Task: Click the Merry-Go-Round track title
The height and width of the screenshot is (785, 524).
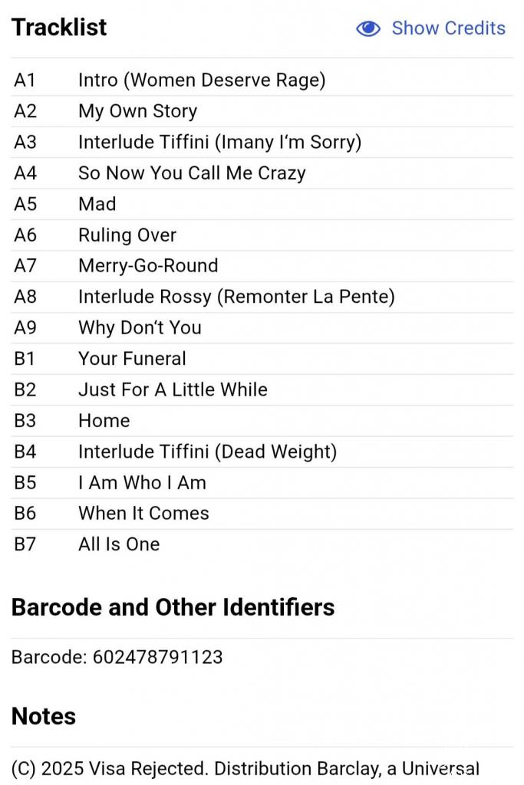Action: pyautogui.click(x=148, y=266)
